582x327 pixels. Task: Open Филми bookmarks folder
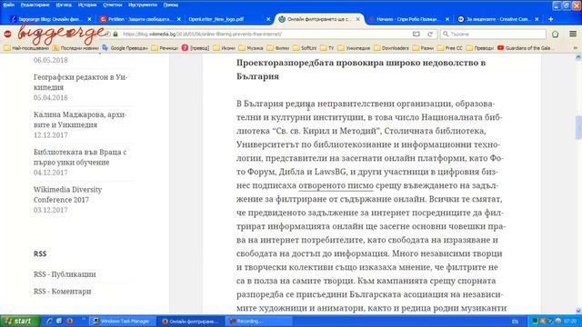tap(278, 48)
